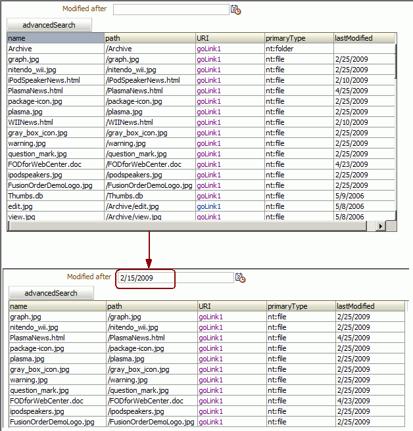Click the nt:folder primaryType cell
Viewport: 413px width, 431px height.
299,49
